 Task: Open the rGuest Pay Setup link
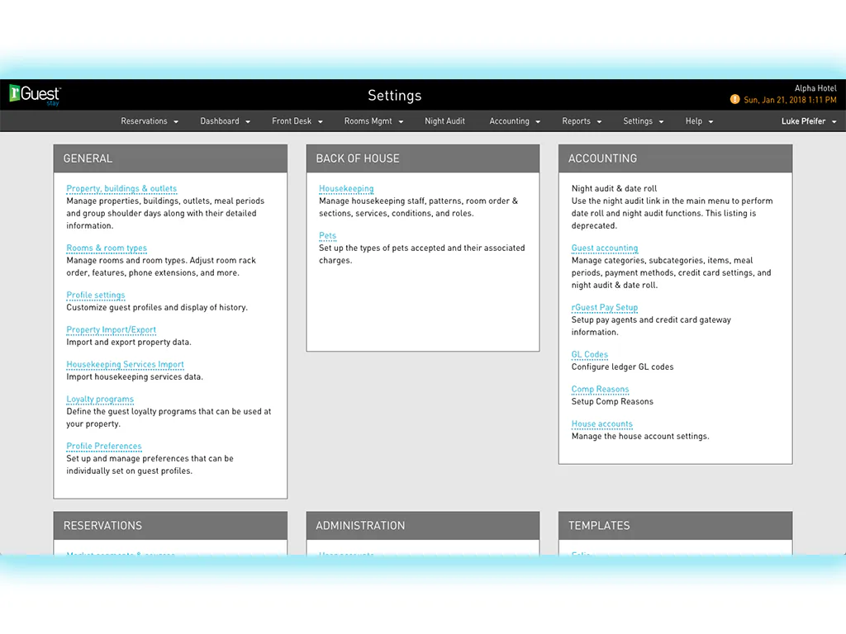[x=604, y=307]
